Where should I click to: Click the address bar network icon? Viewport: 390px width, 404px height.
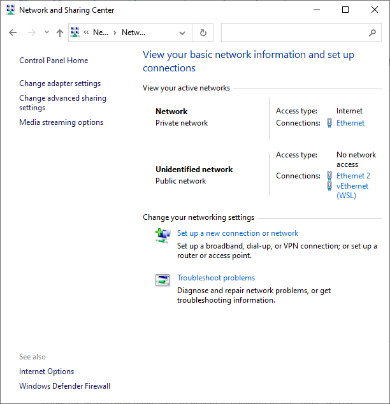point(75,32)
